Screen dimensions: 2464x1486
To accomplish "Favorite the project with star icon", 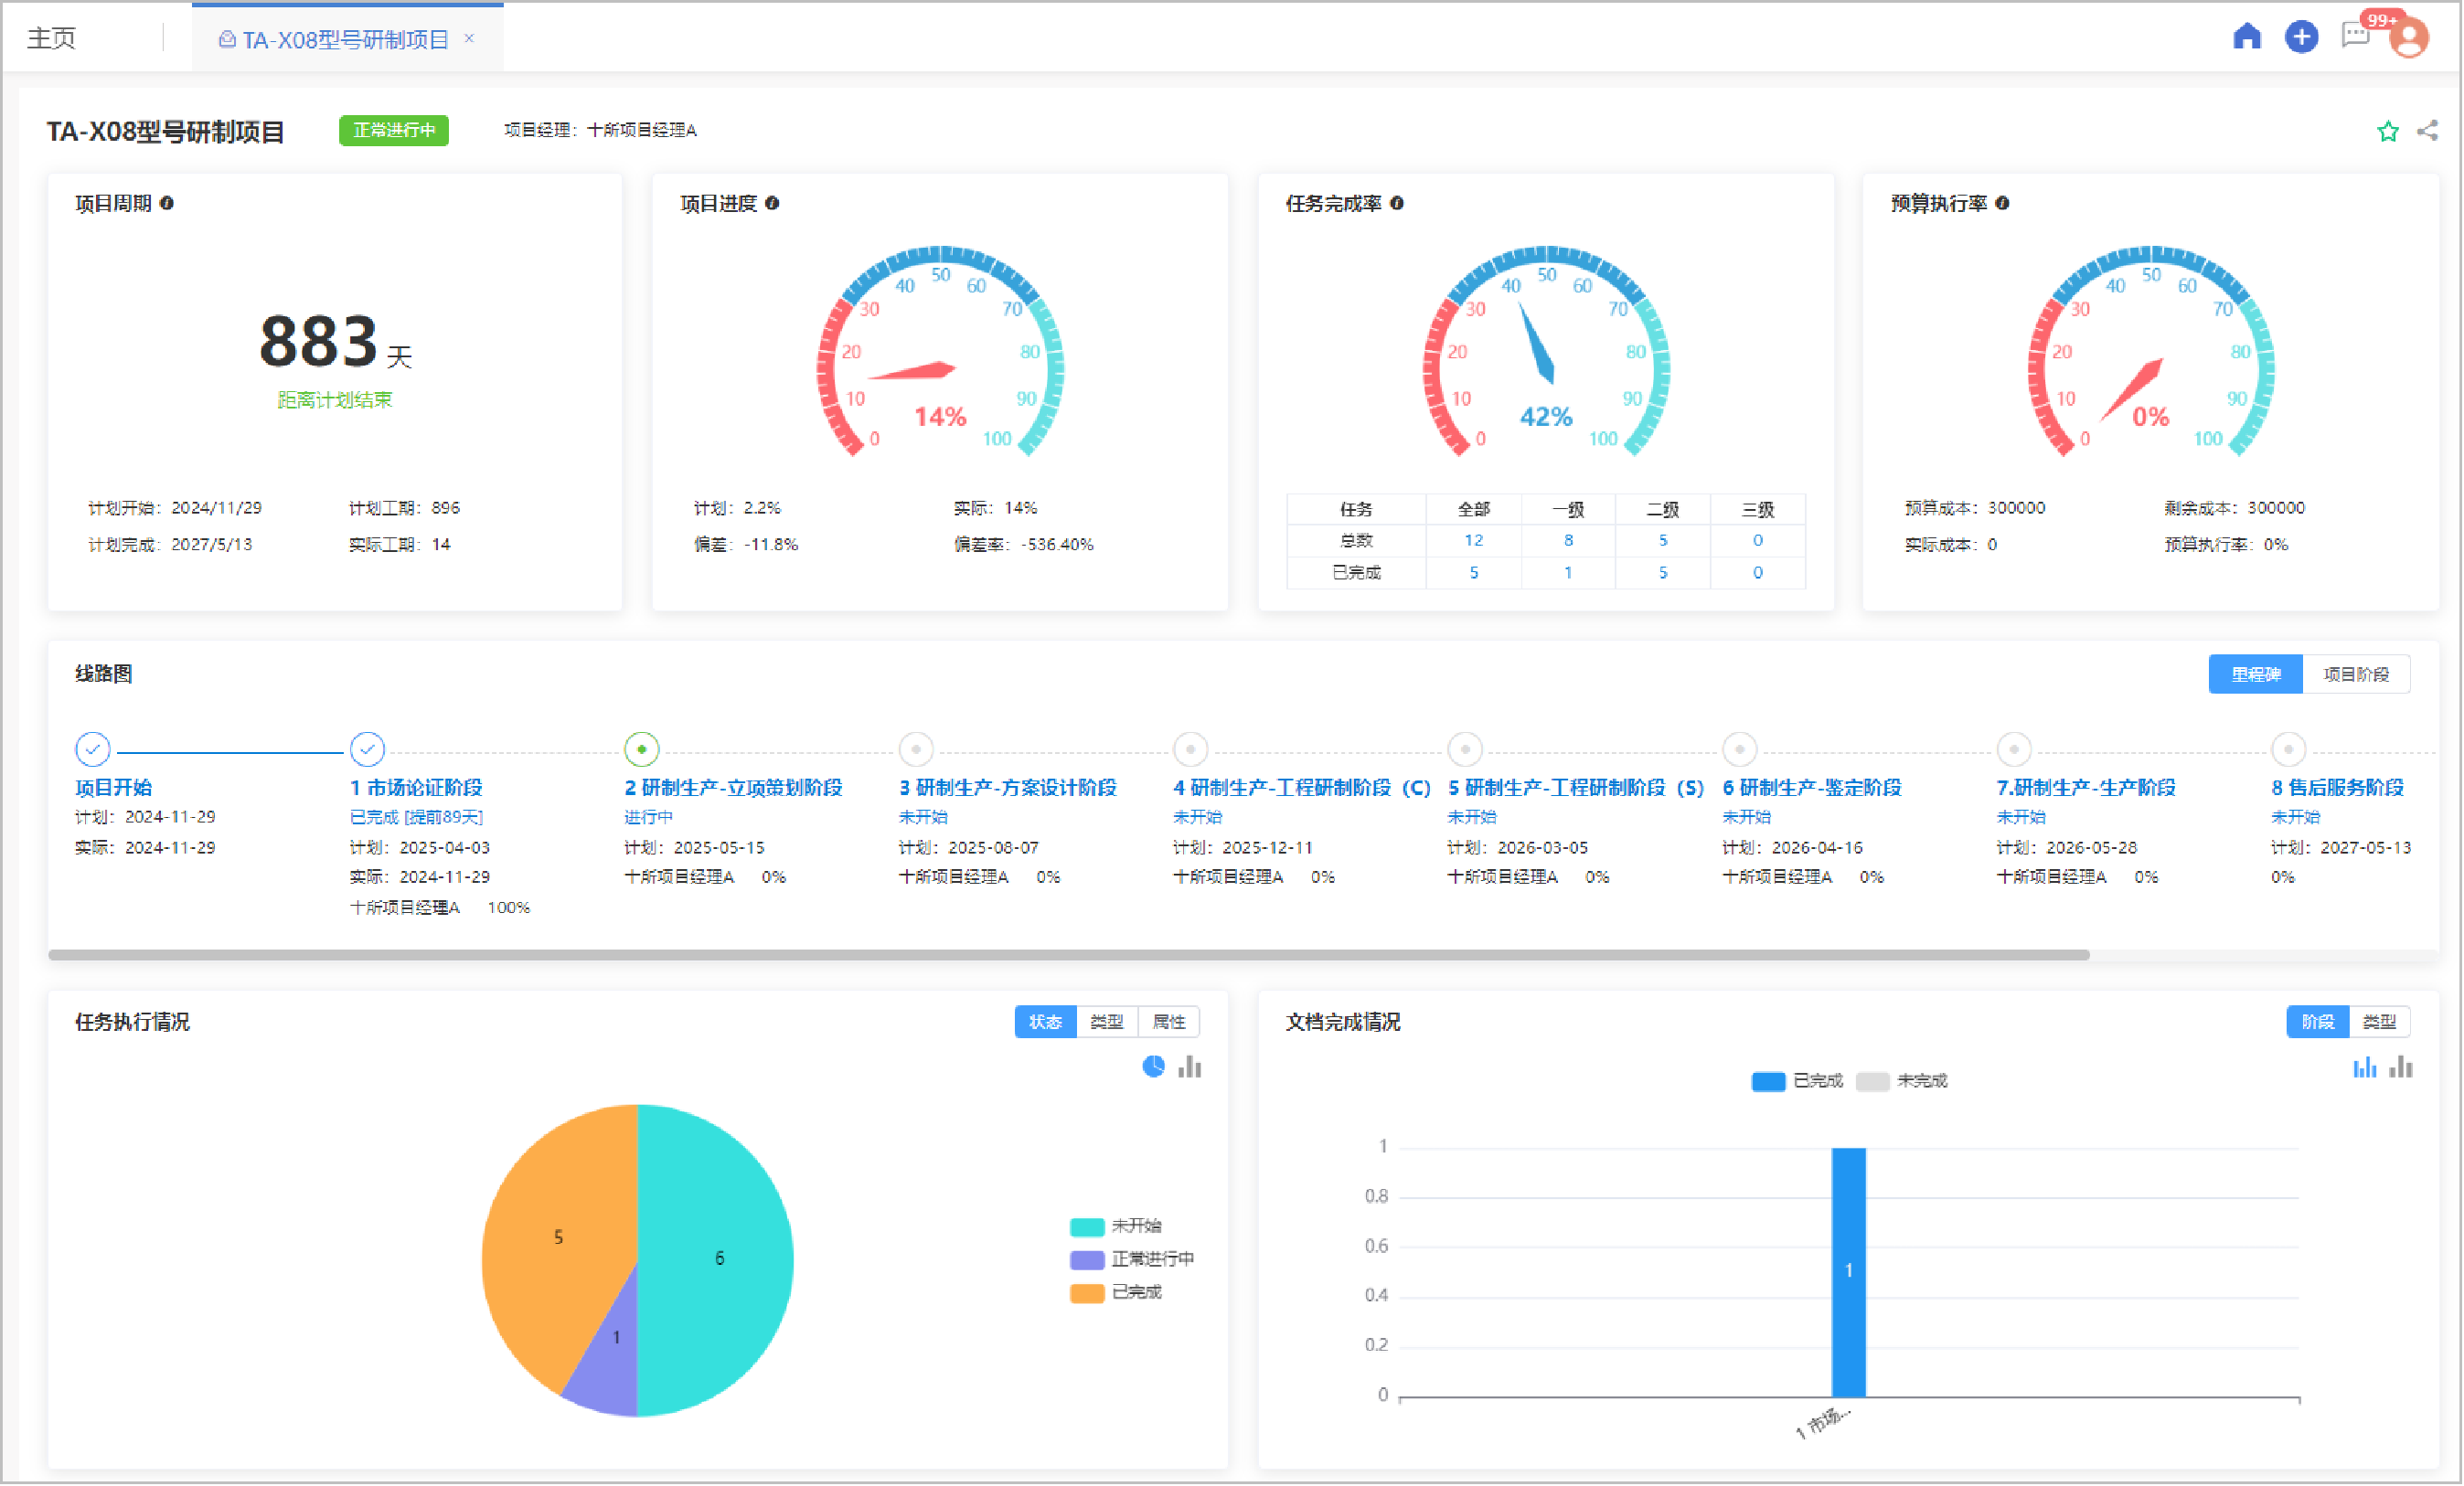I will [x=2387, y=131].
